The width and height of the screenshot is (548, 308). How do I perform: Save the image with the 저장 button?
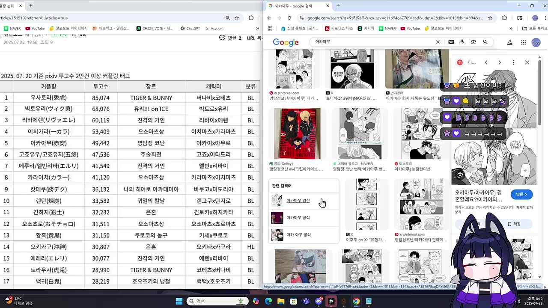[x=514, y=224]
